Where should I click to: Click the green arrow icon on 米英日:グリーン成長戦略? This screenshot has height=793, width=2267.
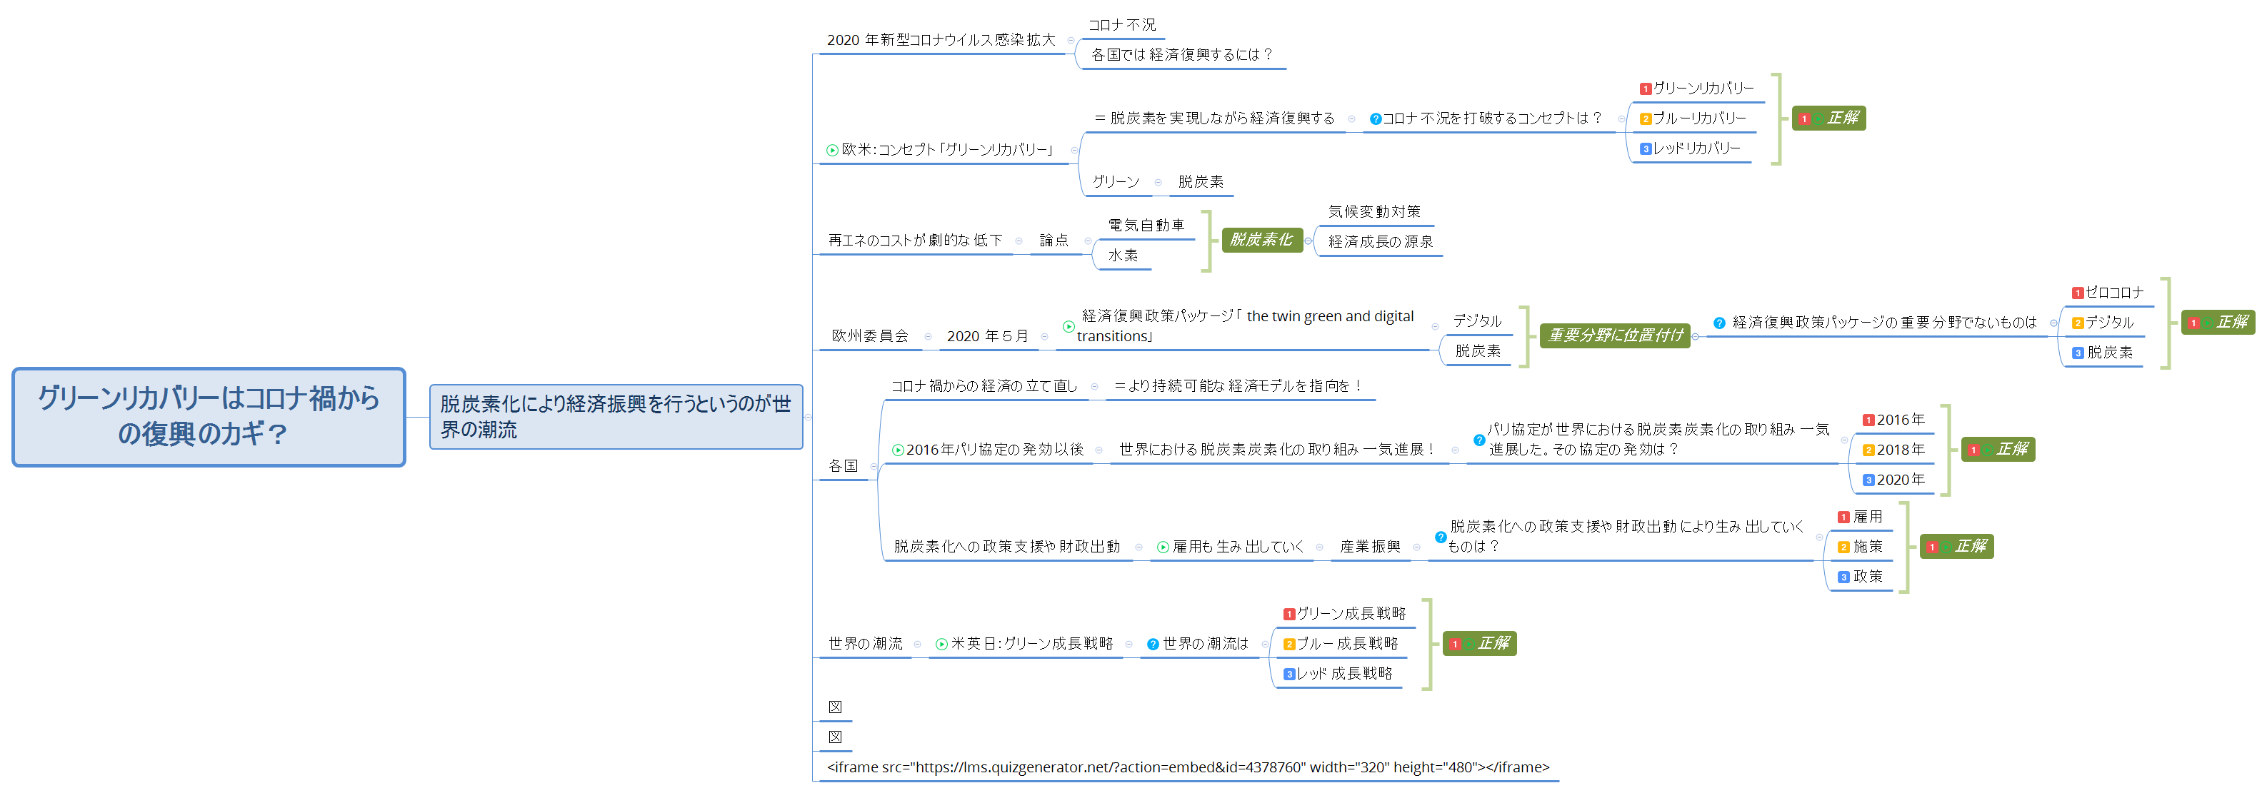[x=941, y=645]
